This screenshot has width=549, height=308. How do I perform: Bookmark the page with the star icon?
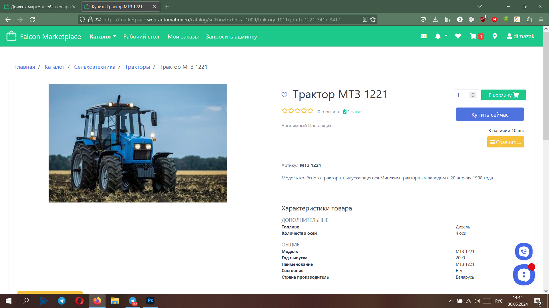(373, 19)
